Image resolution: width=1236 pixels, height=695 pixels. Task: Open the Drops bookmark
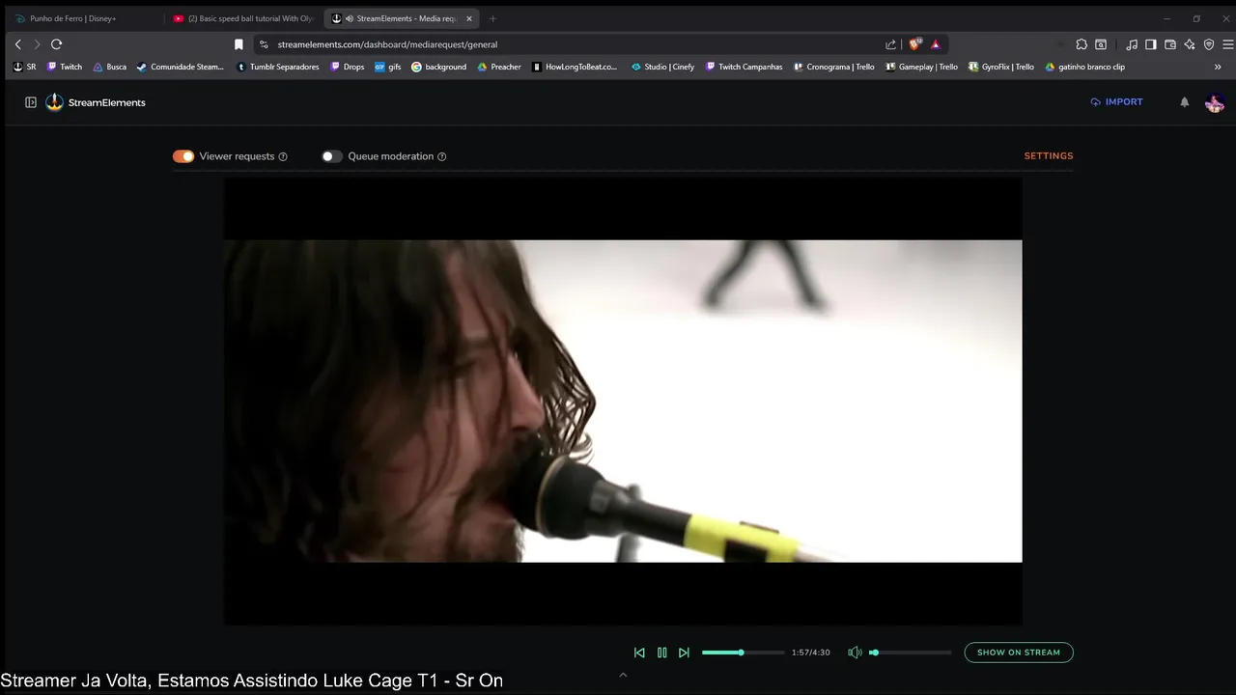[x=347, y=67]
